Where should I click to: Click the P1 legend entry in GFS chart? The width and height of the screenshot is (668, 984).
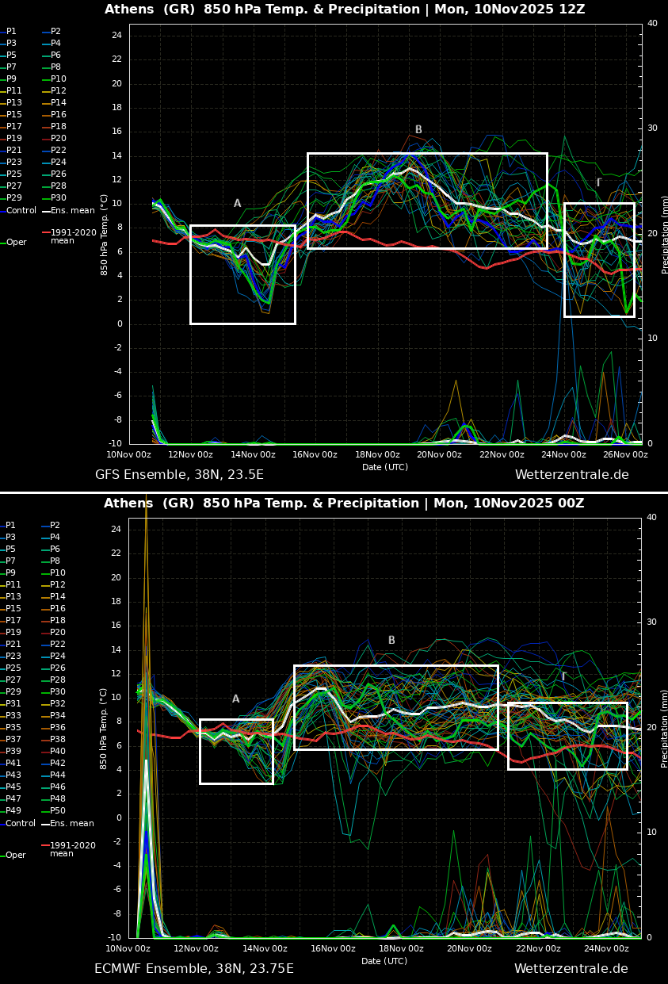[11, 32]
